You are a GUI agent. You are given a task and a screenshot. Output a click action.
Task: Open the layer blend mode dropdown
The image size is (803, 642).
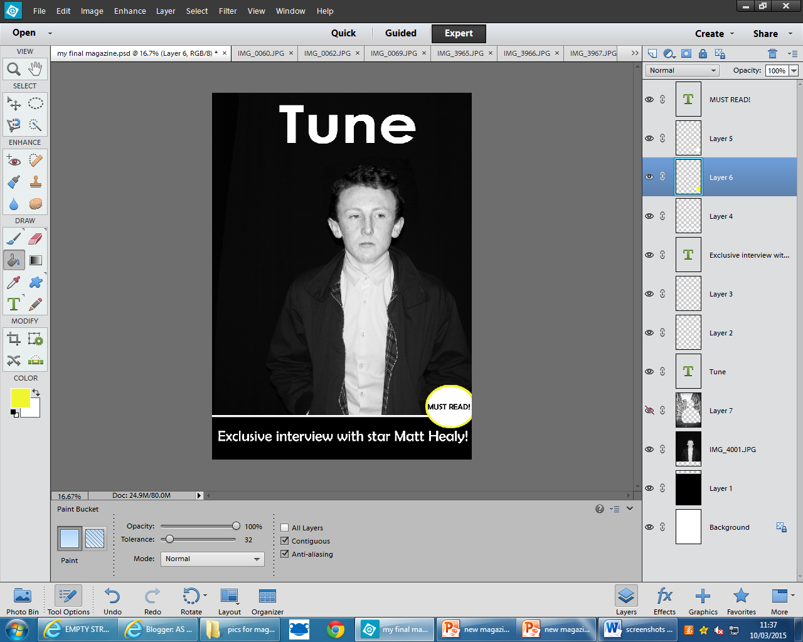[x=682, y=71]
